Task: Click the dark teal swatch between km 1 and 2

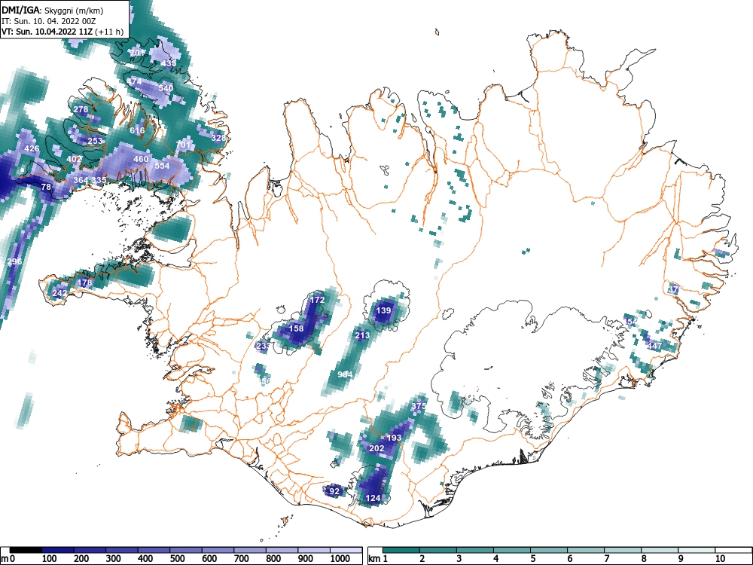Action: pos(401,550)
